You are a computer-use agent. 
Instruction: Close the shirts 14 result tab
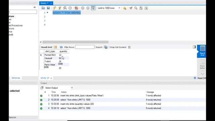(x=51, y=78)
